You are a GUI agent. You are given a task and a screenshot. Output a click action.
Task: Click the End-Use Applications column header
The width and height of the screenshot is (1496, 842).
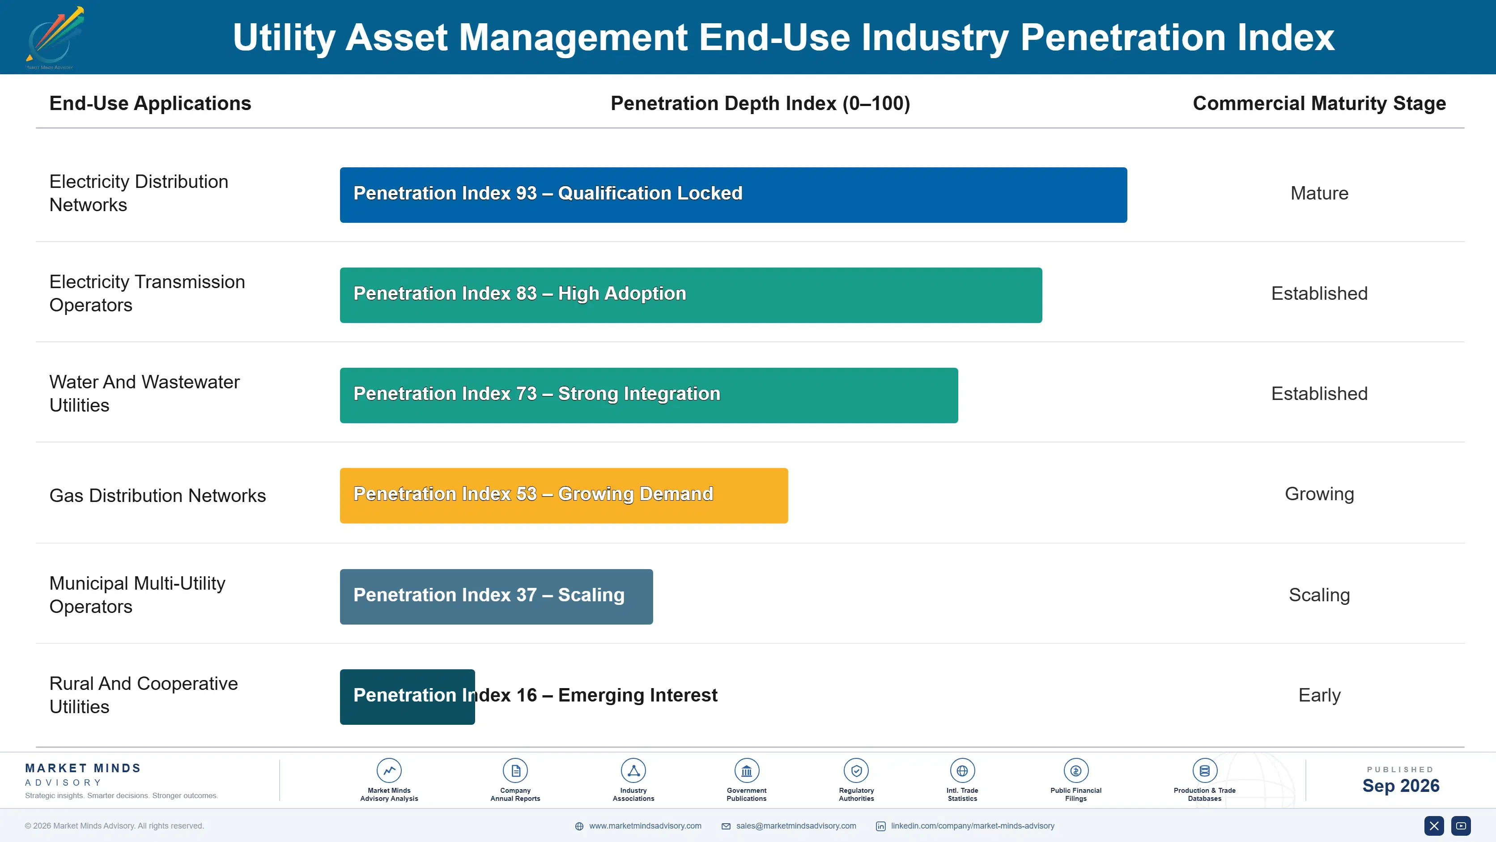pyautogui.click(x=150, y=103)
